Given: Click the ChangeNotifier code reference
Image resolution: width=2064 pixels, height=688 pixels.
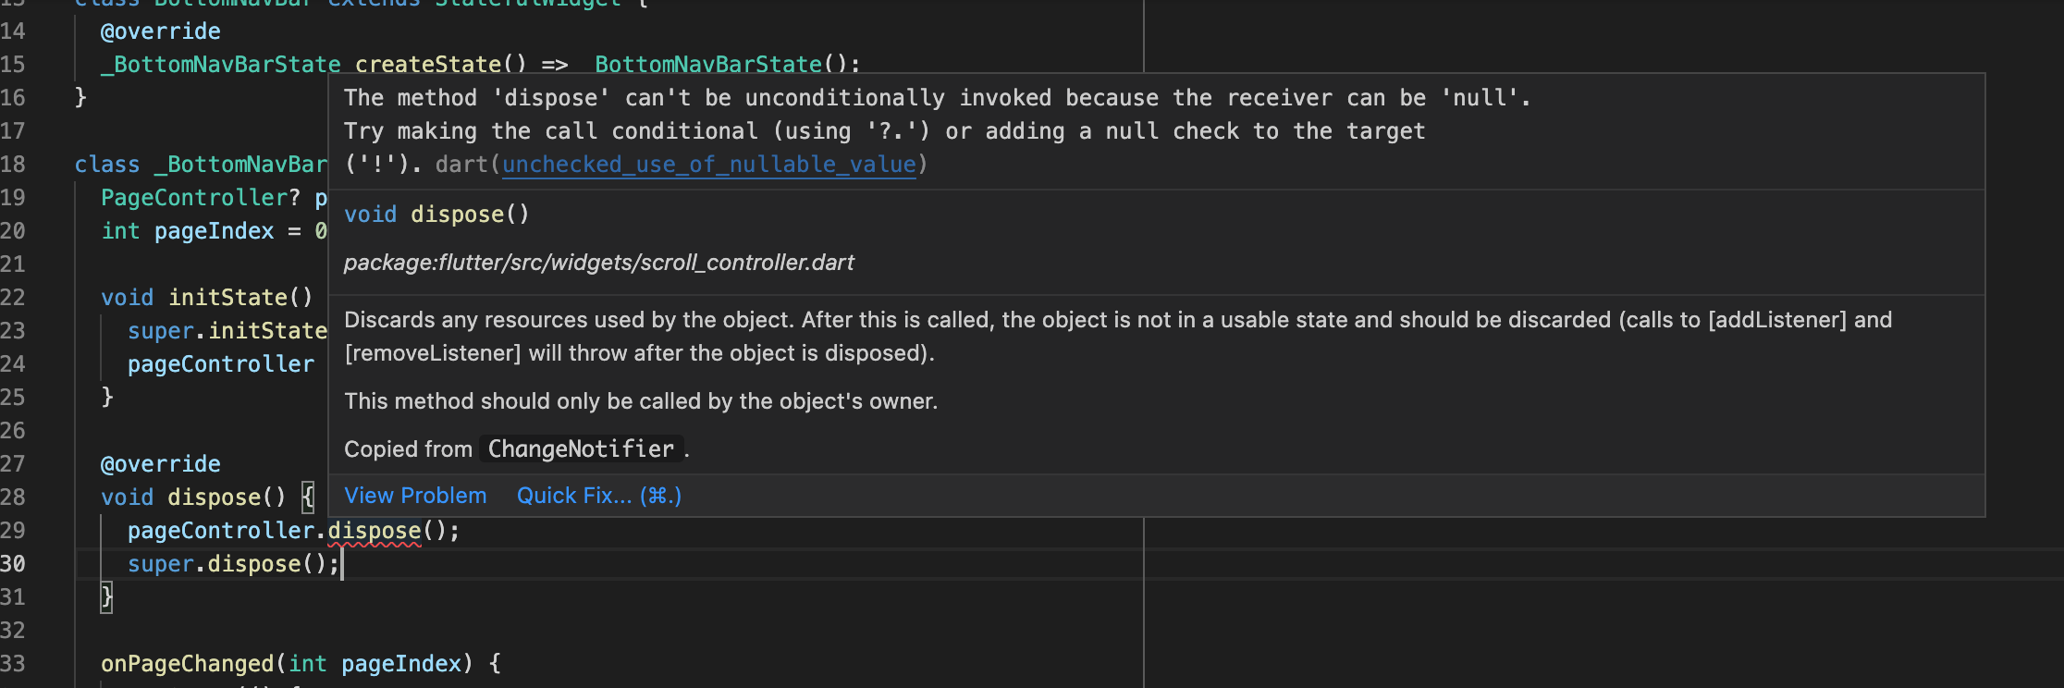Looking at the screenshot, I should [x=581, y=449].
